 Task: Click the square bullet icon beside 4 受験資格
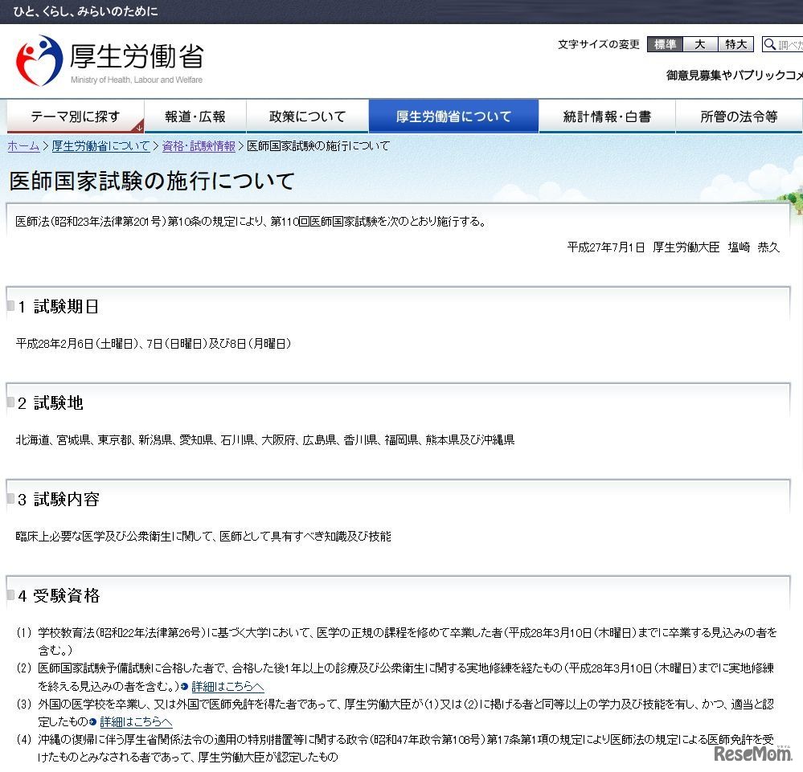pos(12,595)
